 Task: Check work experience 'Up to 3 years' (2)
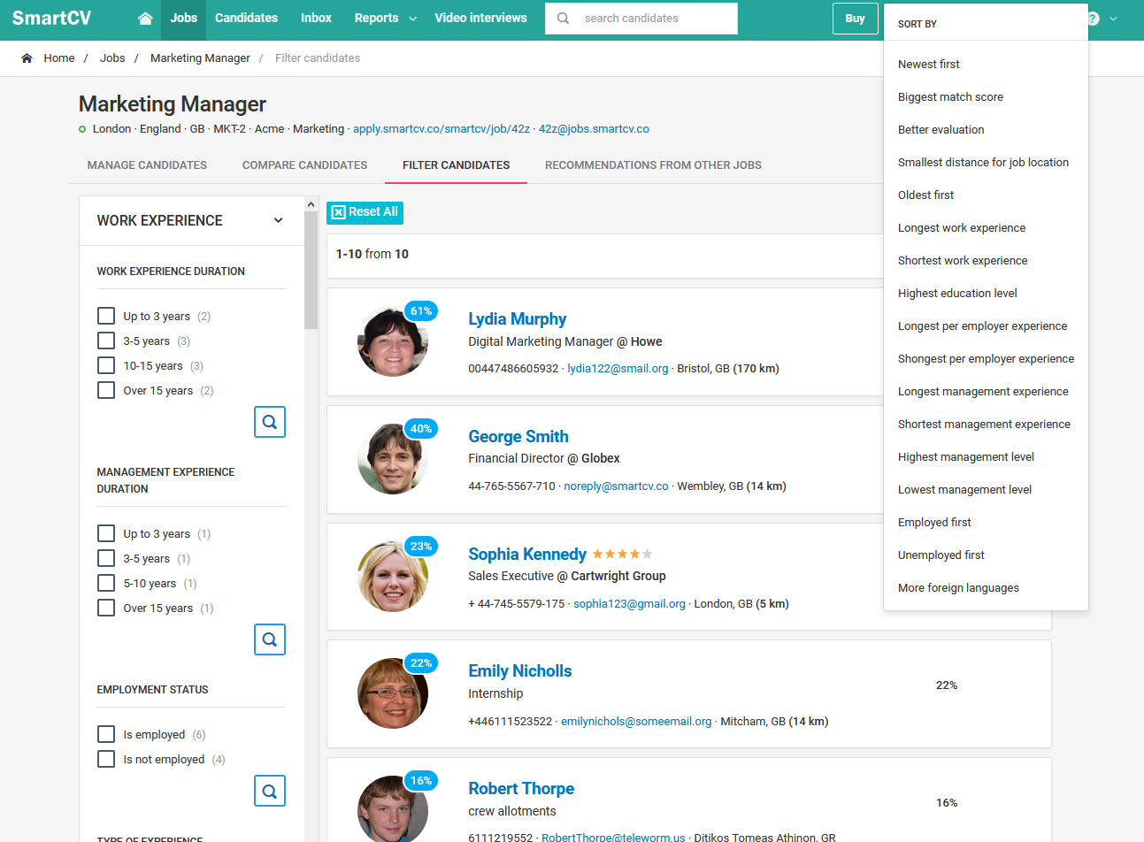106,316
